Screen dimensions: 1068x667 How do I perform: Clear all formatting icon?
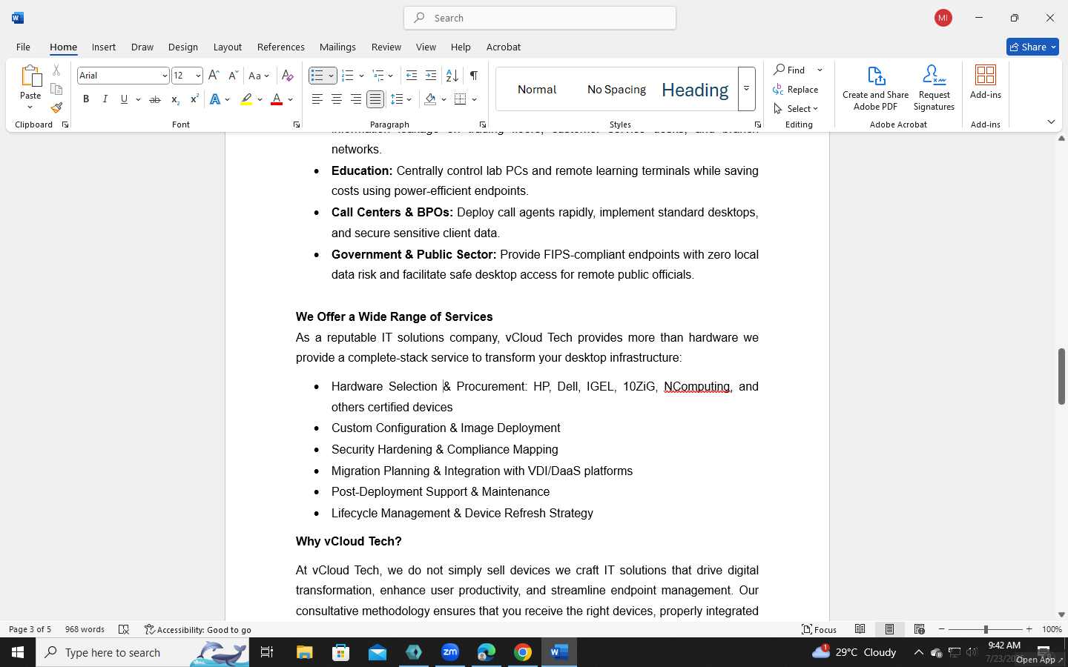point(288,76)
